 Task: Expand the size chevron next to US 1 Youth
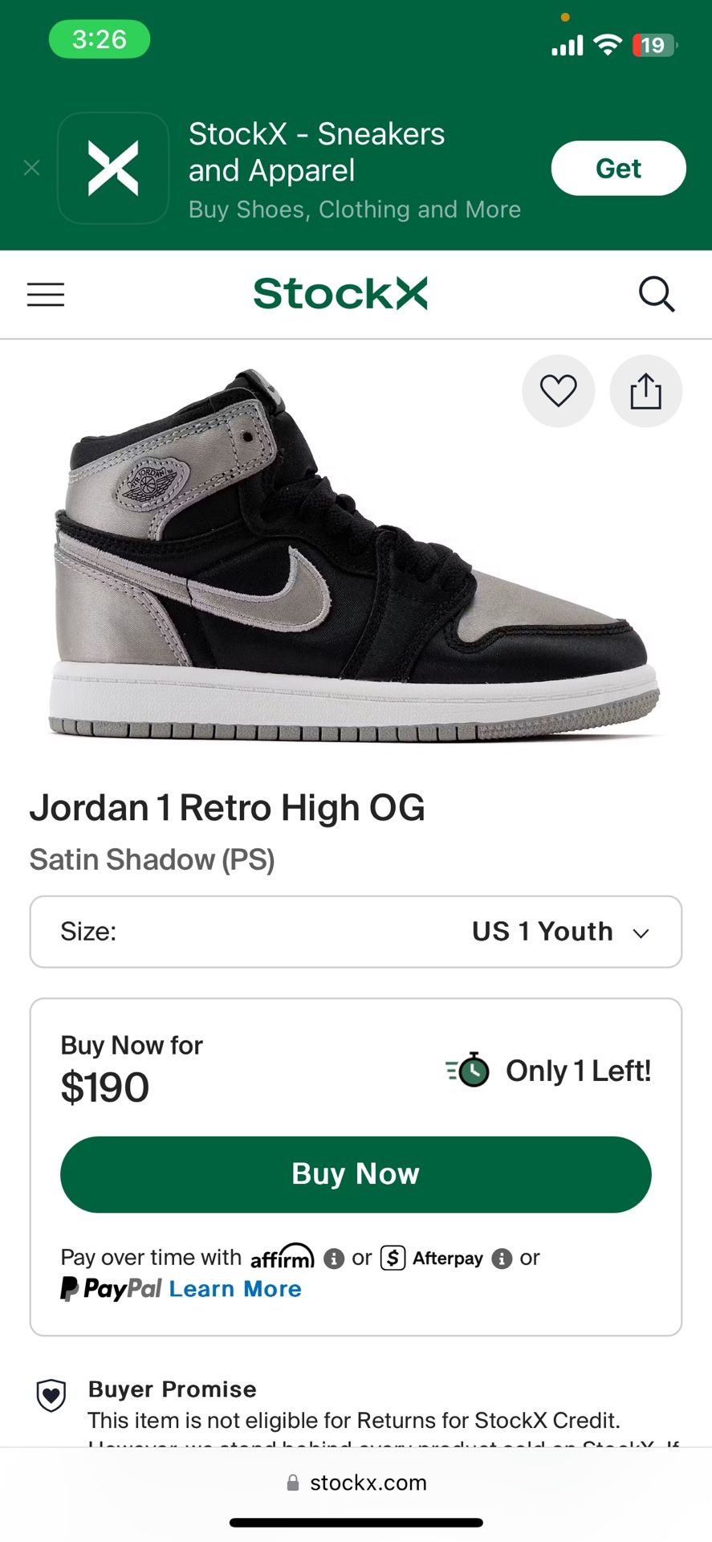[x=641, y=933]
